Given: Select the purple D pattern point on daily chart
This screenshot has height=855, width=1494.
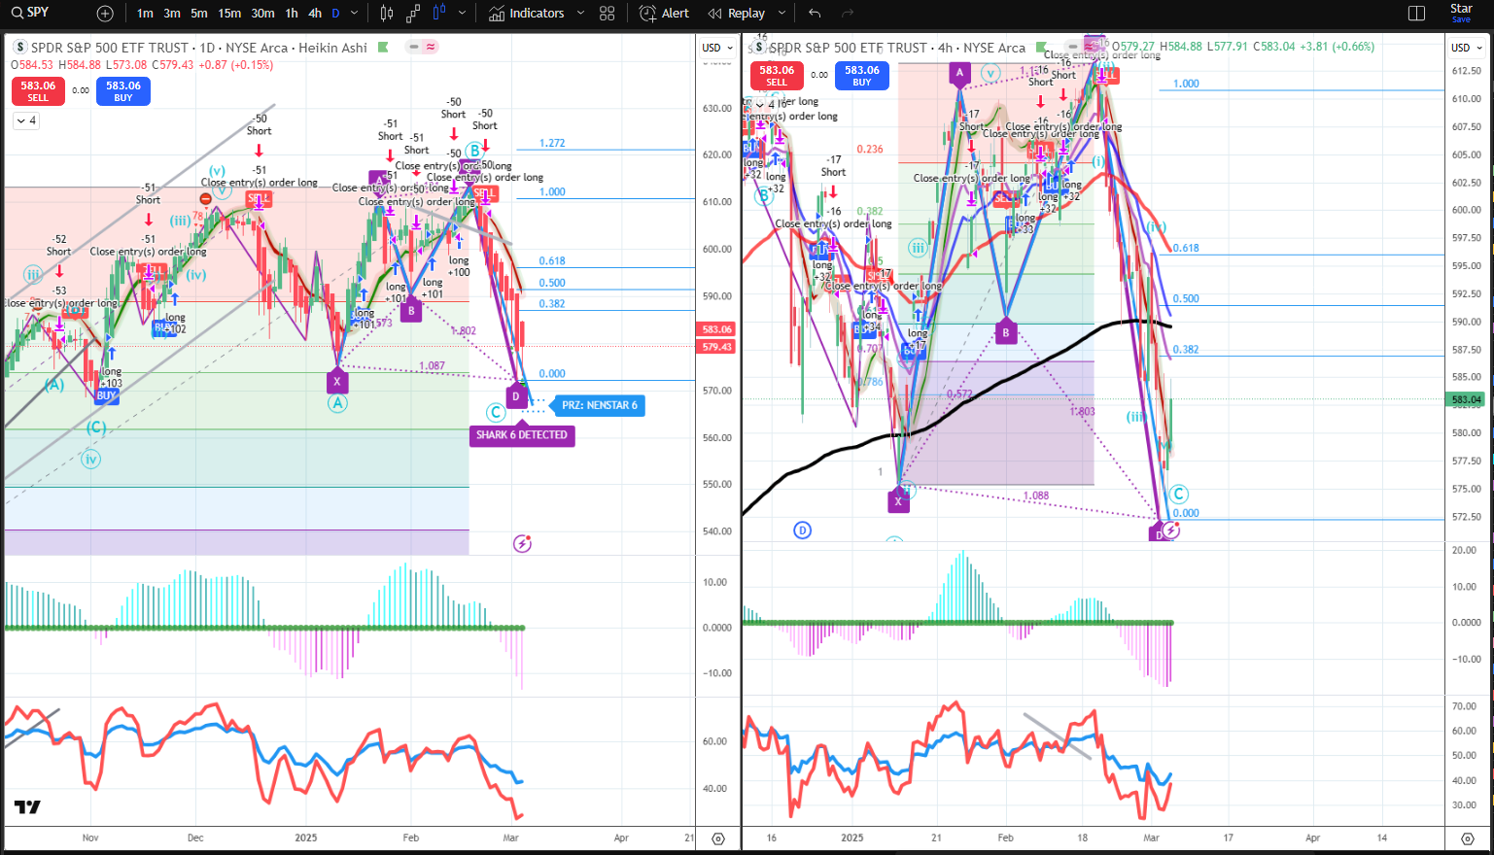Looking at the screenshot, I should [x=516, y=395].
